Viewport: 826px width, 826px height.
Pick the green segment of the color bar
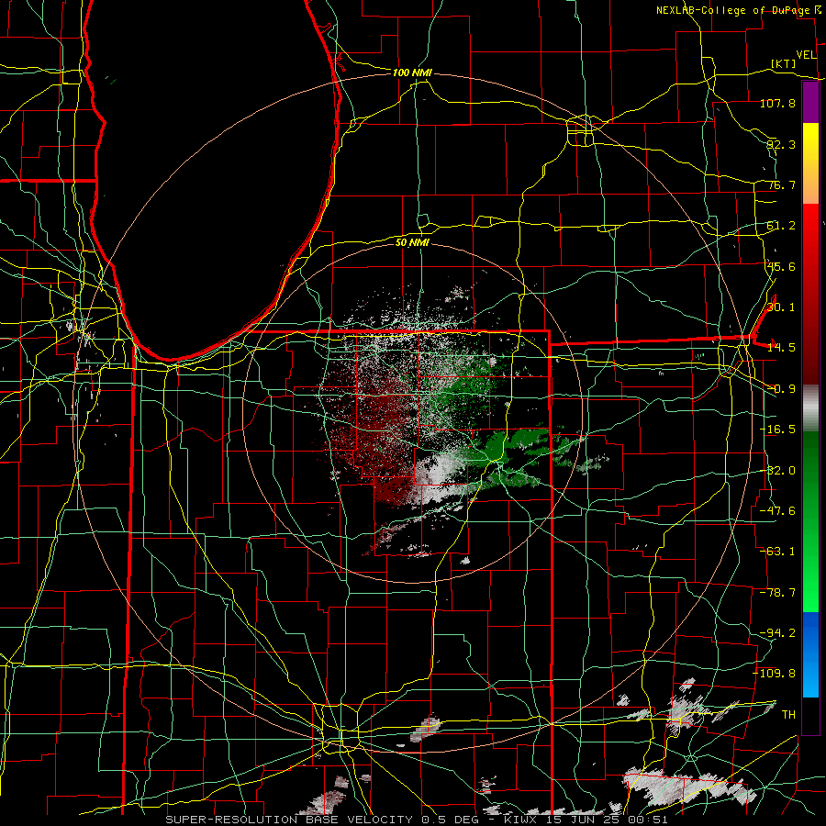point(810,521)
